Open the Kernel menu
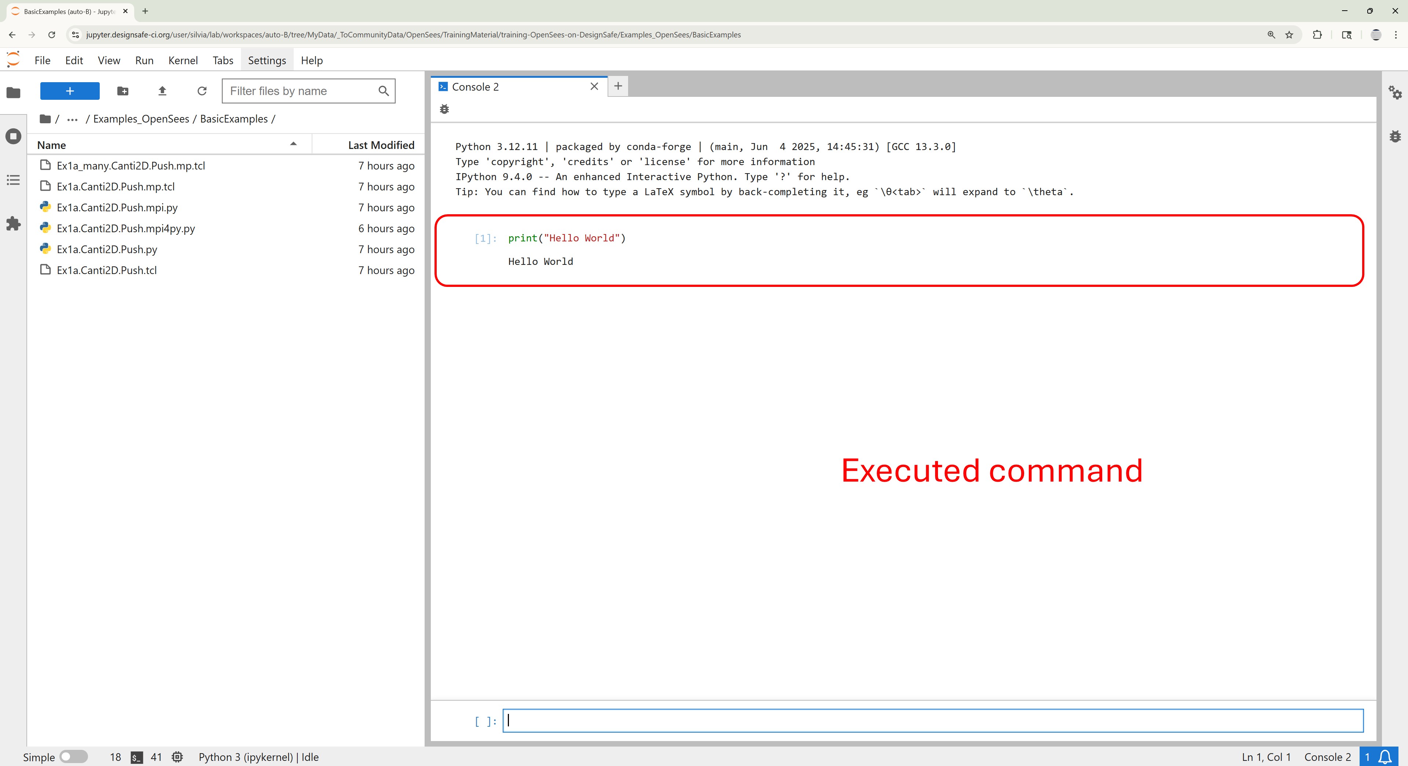The width and height of the screenshot is (1408, 766). pyautogui.click(x=183, y=60)
